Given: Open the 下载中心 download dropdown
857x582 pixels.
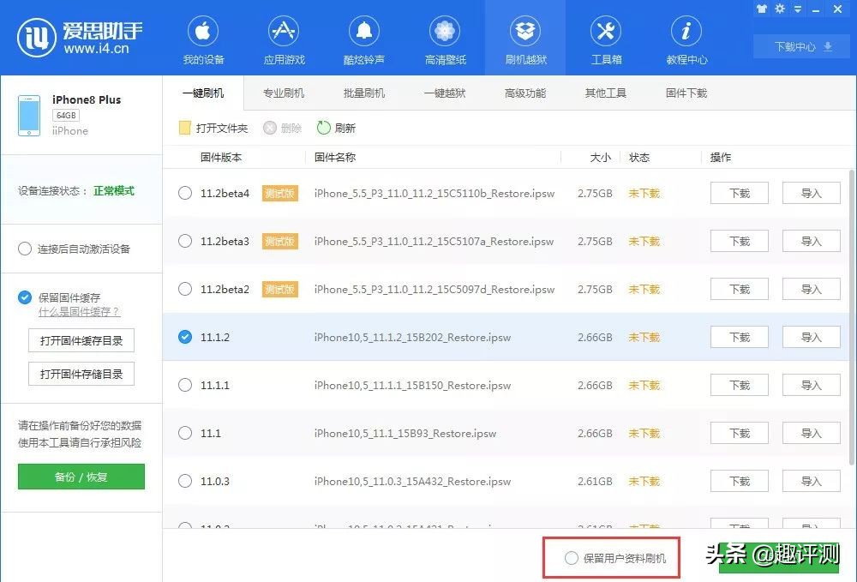Looking at the screenshot, I should pyautogui.click(x=800, y=47).
